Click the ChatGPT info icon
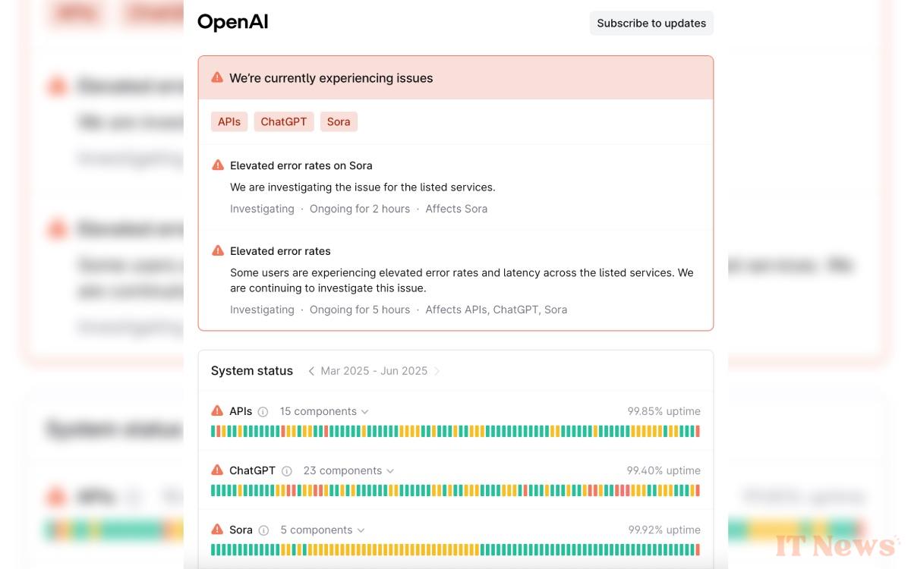Screen dimensions: 911x569 (286, 471)
